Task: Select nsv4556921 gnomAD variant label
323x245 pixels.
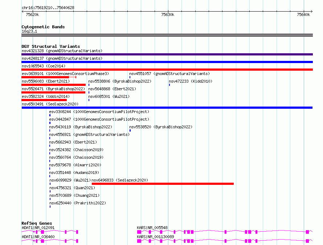Action: (x=89, y=134)
